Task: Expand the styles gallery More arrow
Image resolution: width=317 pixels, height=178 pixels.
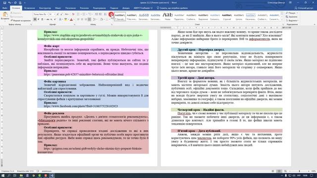Action: 282,20
